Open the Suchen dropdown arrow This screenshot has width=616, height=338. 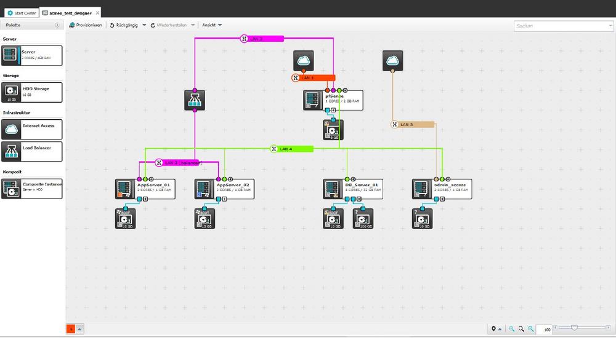pyautogui.click(x=610, y=26)
